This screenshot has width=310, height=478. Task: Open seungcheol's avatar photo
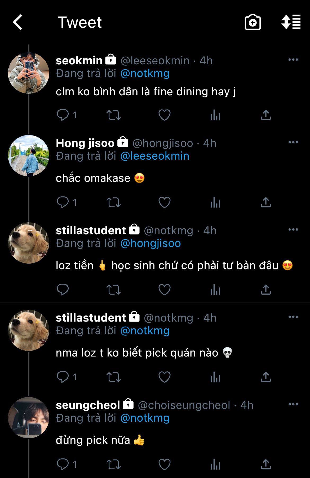point(29,418)
